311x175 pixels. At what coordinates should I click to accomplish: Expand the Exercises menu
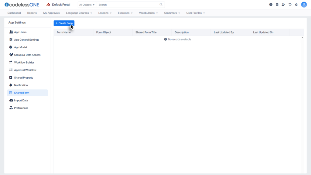pos(125,13)
